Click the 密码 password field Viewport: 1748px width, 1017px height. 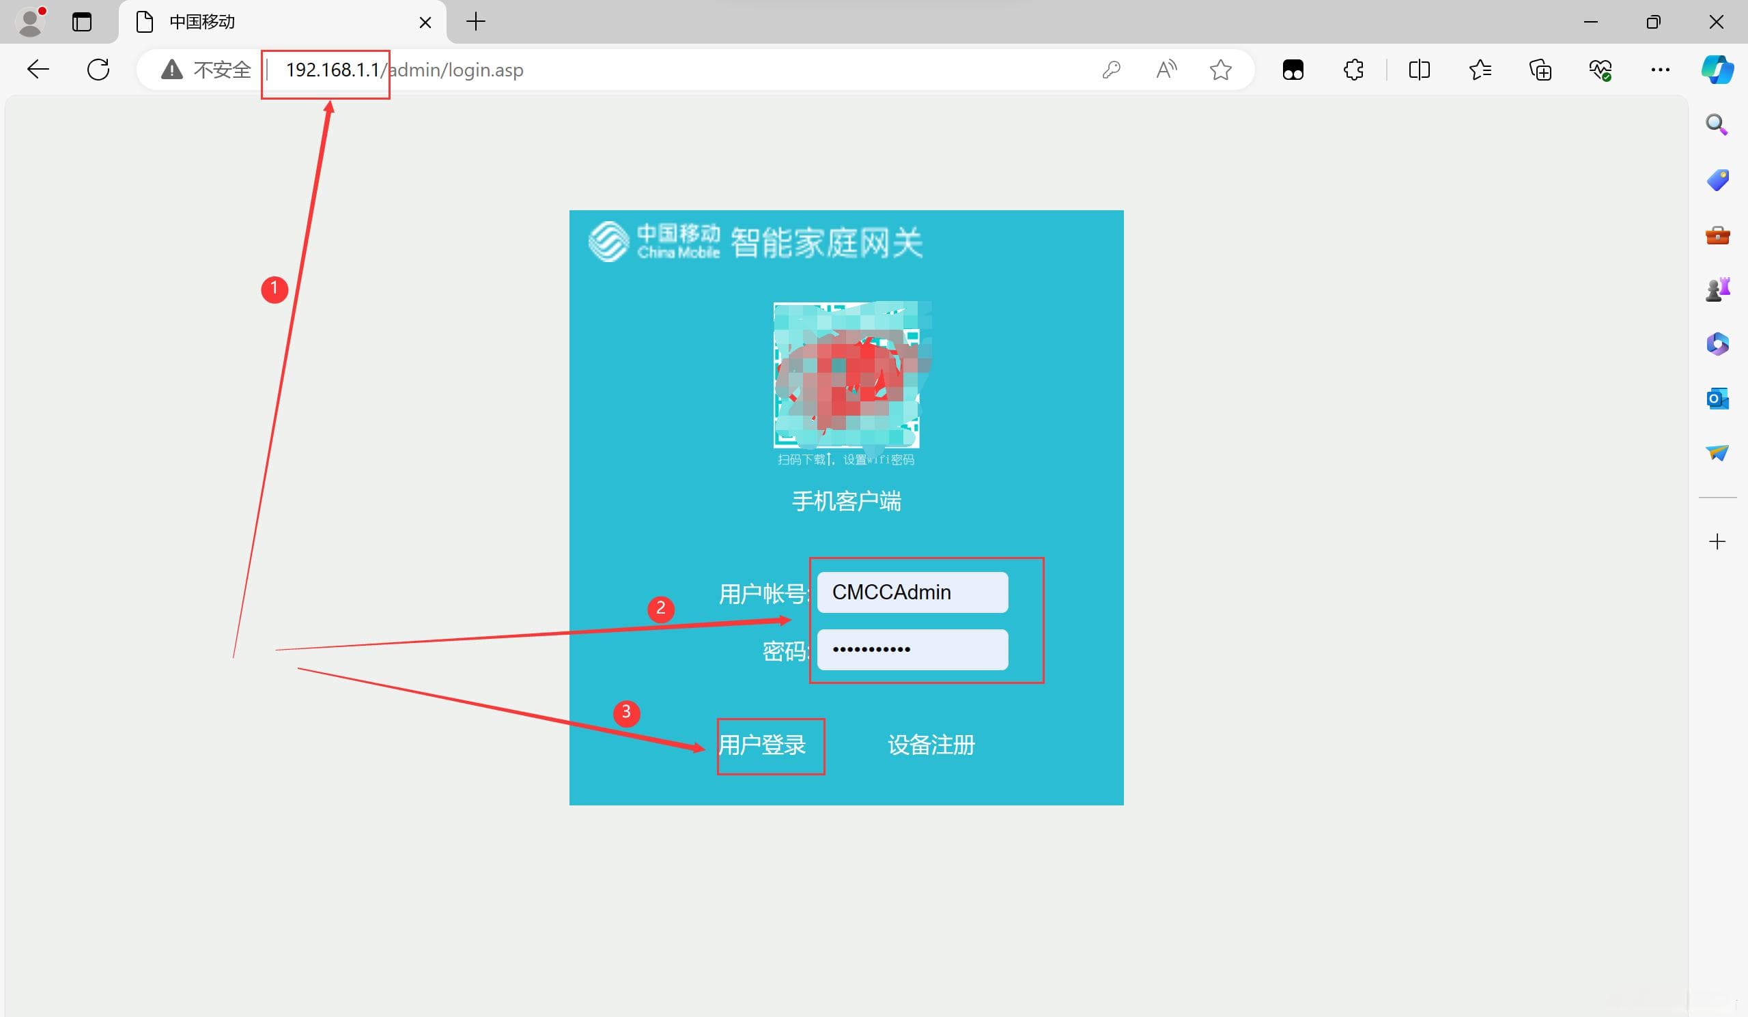tap(912, 650)
